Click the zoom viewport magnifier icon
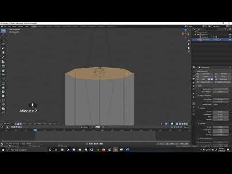Viewport: 232px width, 174px height. pyautogui.click(x=188, y=41)
